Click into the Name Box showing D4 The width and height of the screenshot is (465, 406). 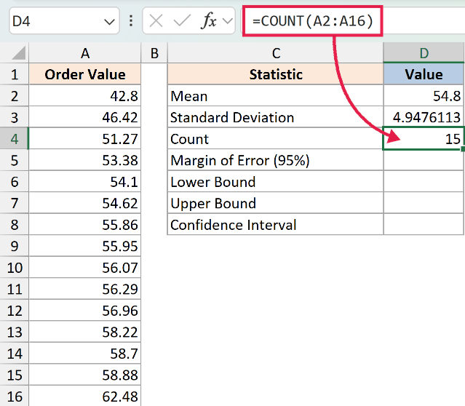click(56, 21)
